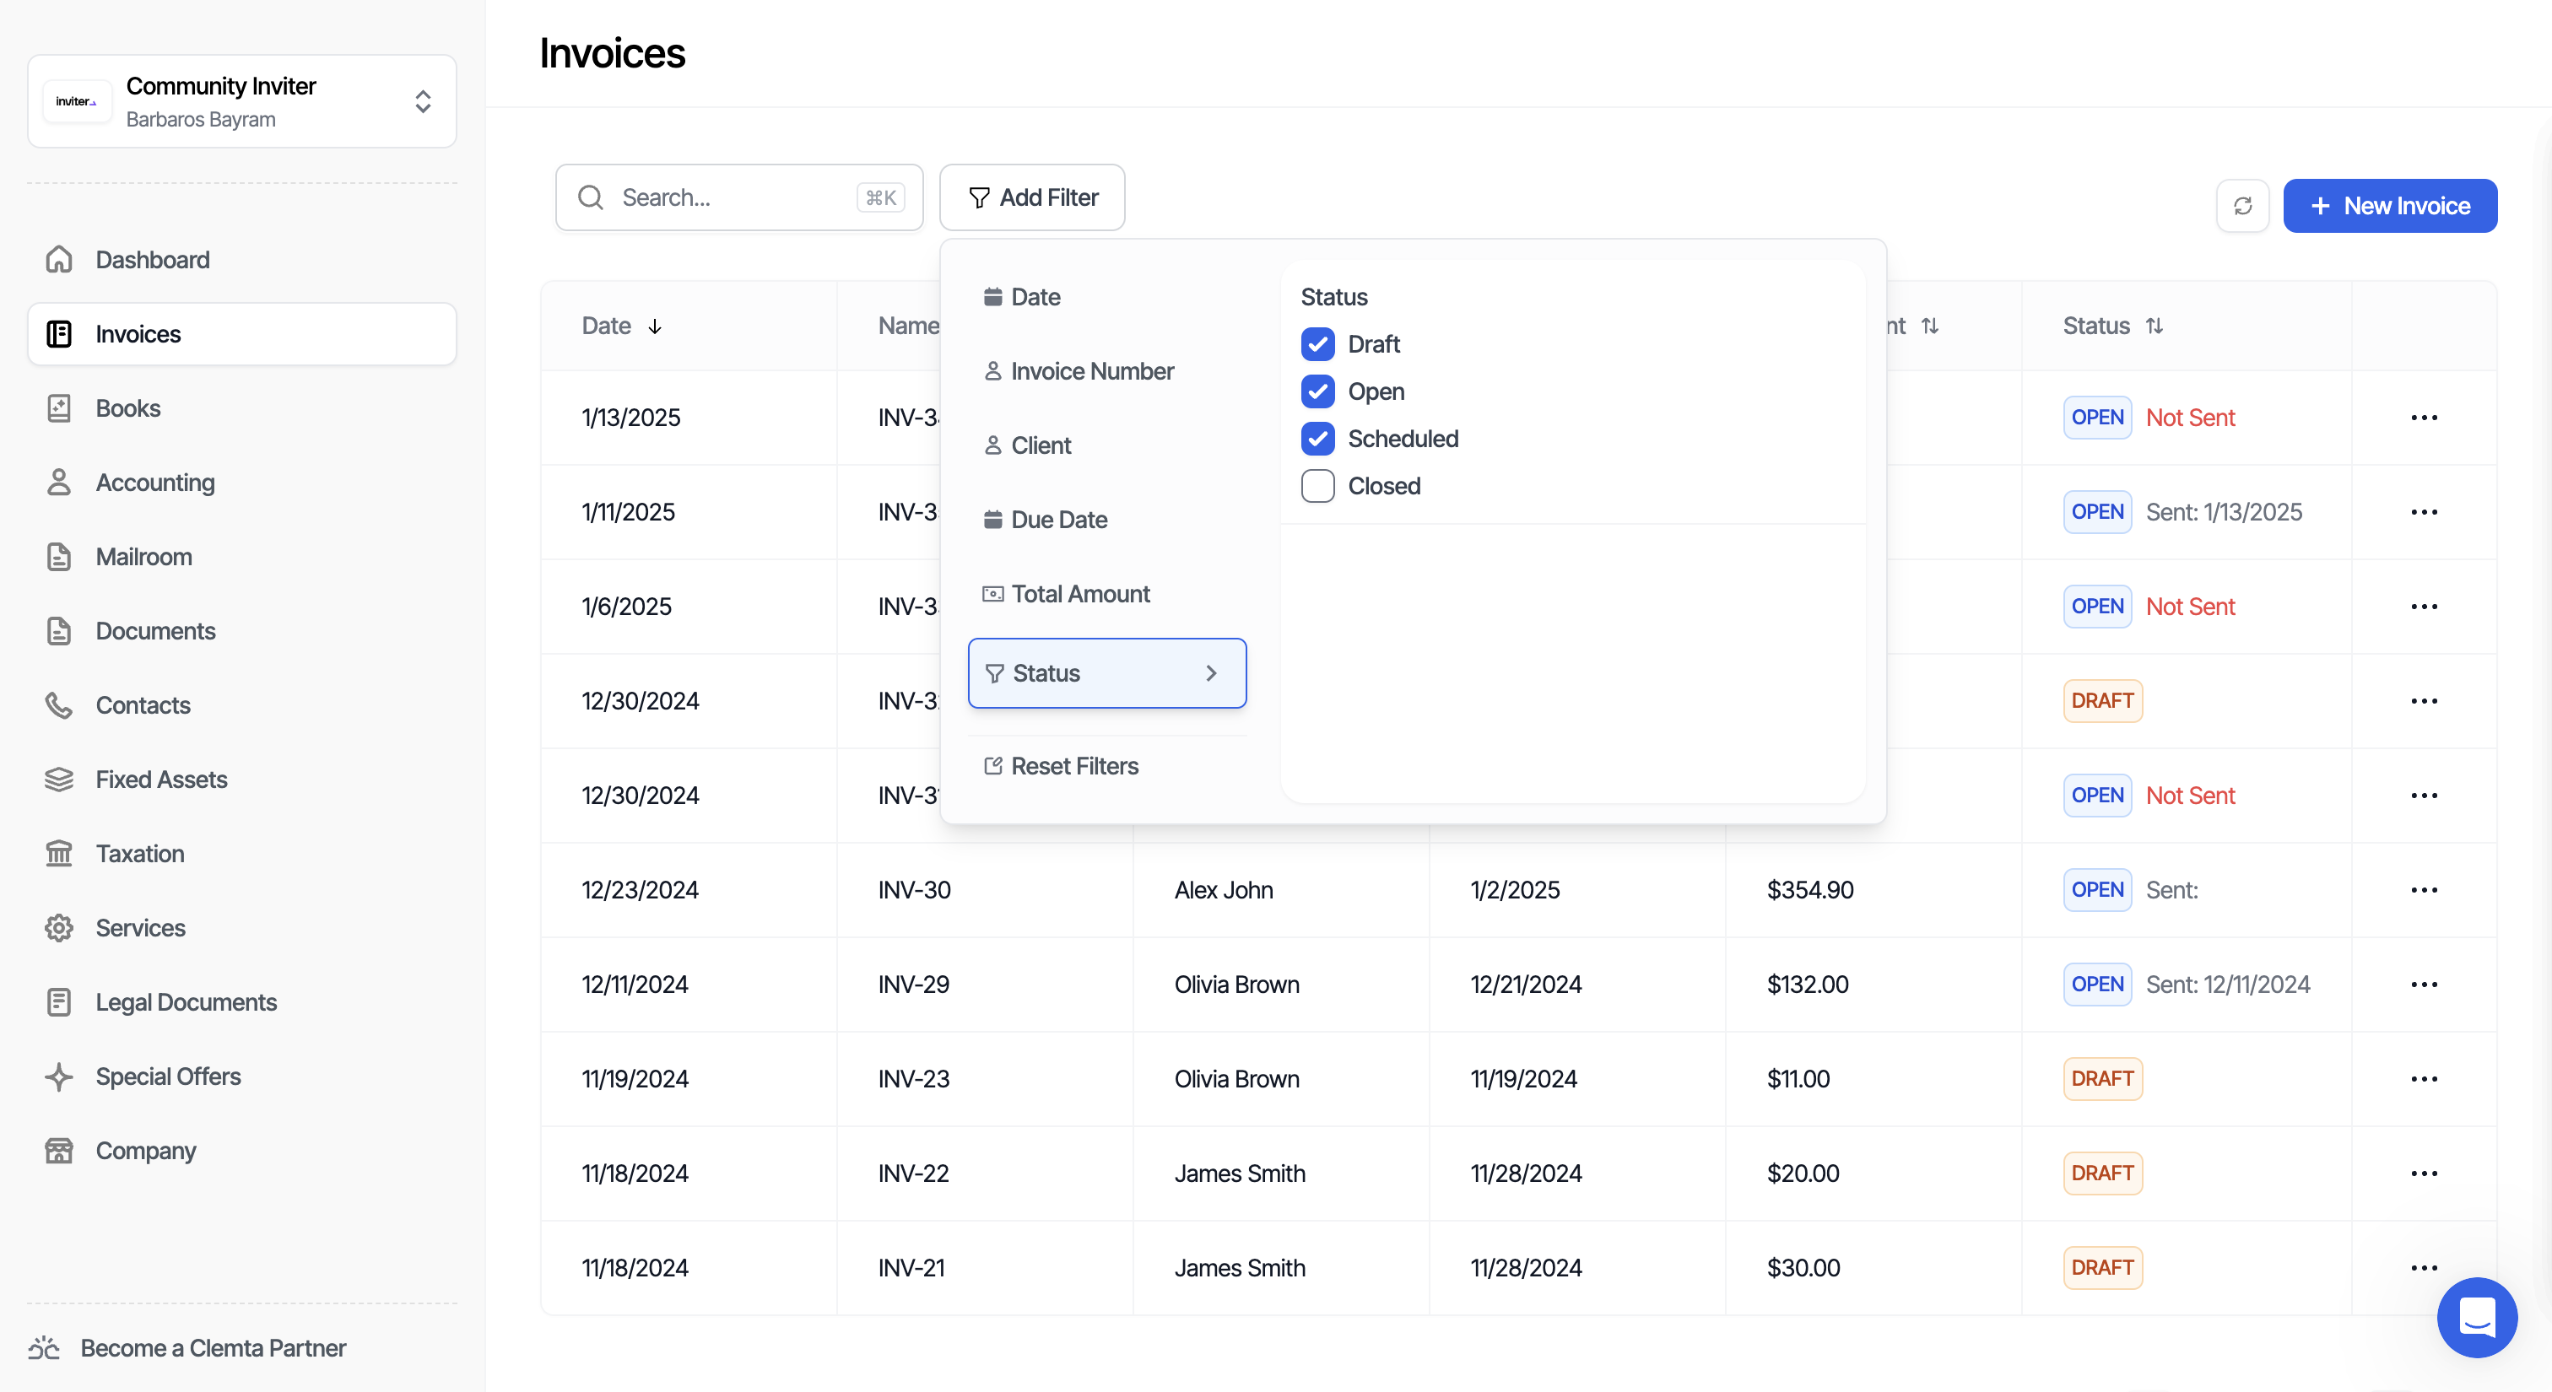Click the 1/2/2025 due date cell
Viewport: 2552px width, 1392px height.
click(x=1515, y=890)
